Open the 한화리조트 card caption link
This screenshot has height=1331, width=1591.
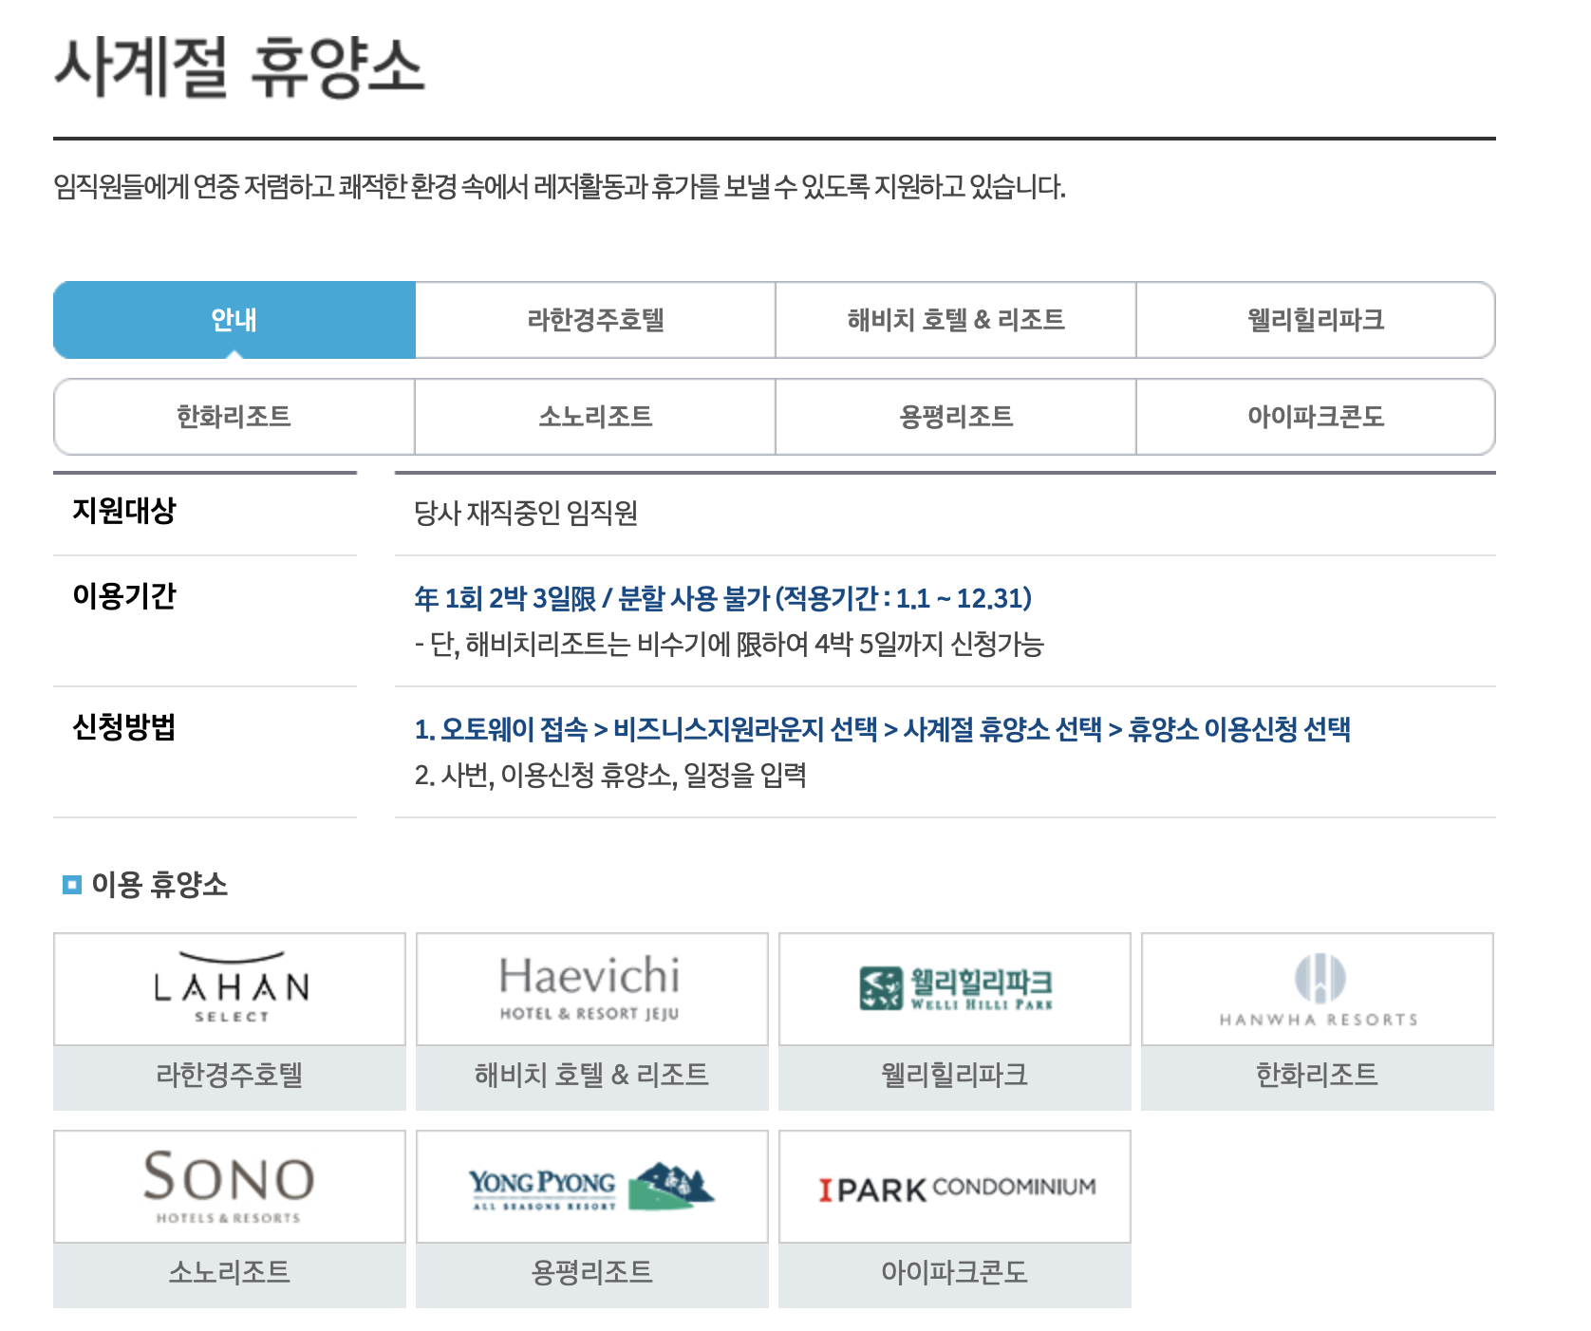pos(1318,1076)
